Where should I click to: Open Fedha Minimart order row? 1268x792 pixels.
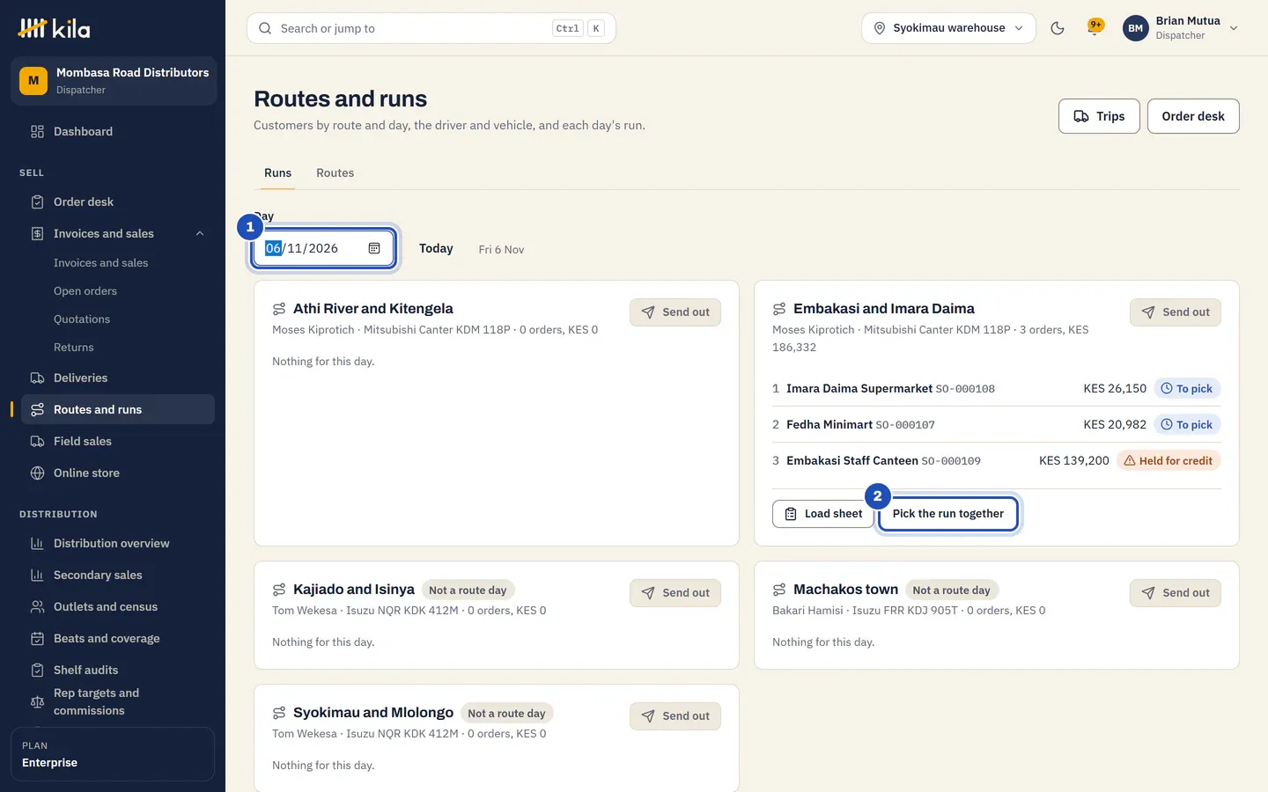tap(997, 424)
